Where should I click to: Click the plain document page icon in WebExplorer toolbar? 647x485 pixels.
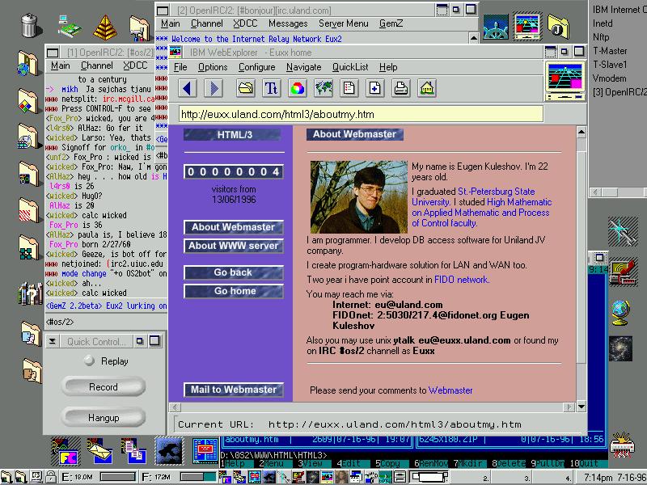pyautogui.click(x=349, y=88)
